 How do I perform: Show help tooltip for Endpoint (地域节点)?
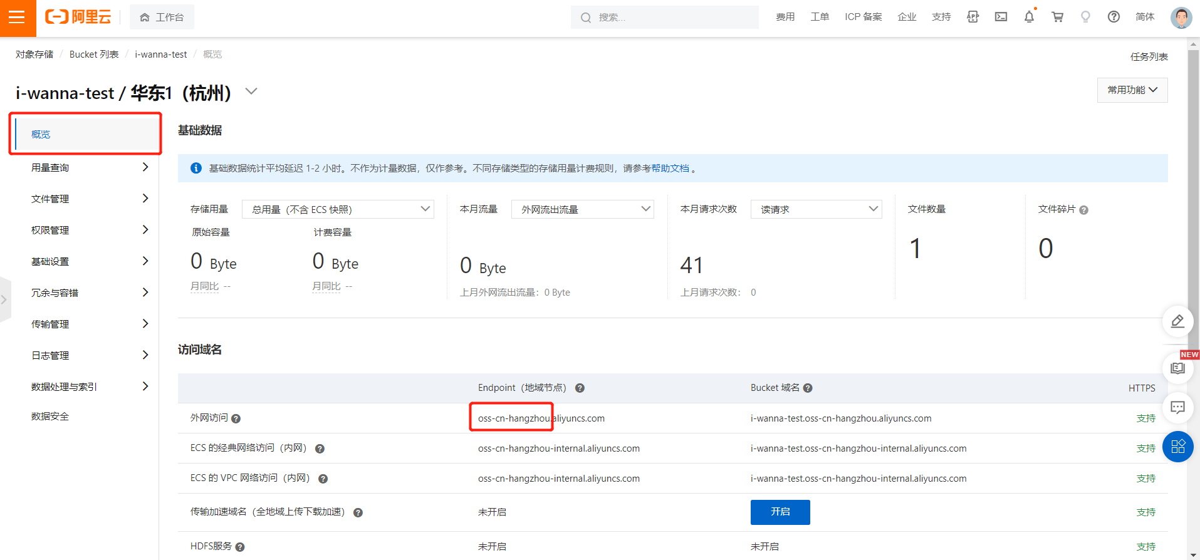tap(580, 388)
